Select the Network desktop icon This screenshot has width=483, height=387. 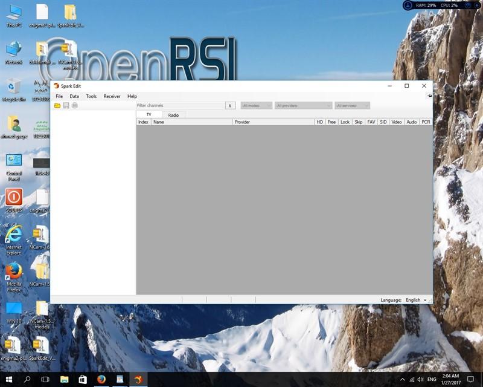(x=14, y=53)
